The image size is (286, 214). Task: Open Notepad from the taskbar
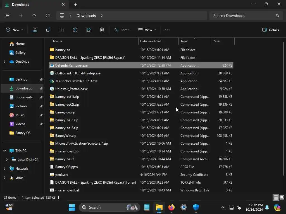147,207
